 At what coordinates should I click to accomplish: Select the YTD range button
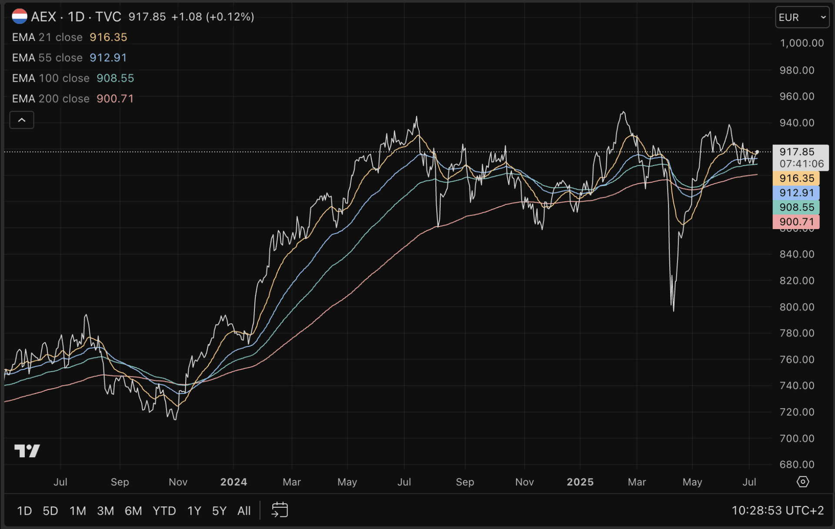(164, 511)
